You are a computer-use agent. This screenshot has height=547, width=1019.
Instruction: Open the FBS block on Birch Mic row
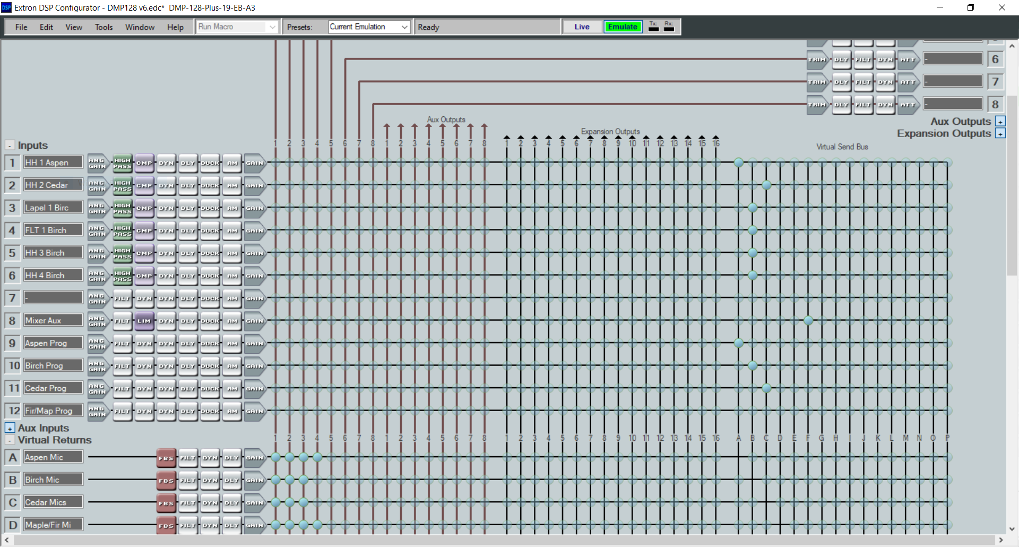(x=166, y=481)
